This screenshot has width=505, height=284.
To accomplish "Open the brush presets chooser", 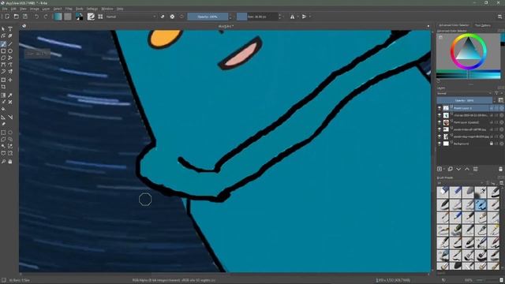I will coord(100,17).
